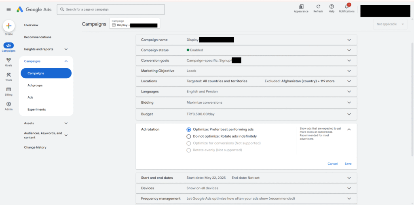This screenshot has height=205, width=414.
Task: Open the Goals trophy icon
Action: (x=8, y=60)
